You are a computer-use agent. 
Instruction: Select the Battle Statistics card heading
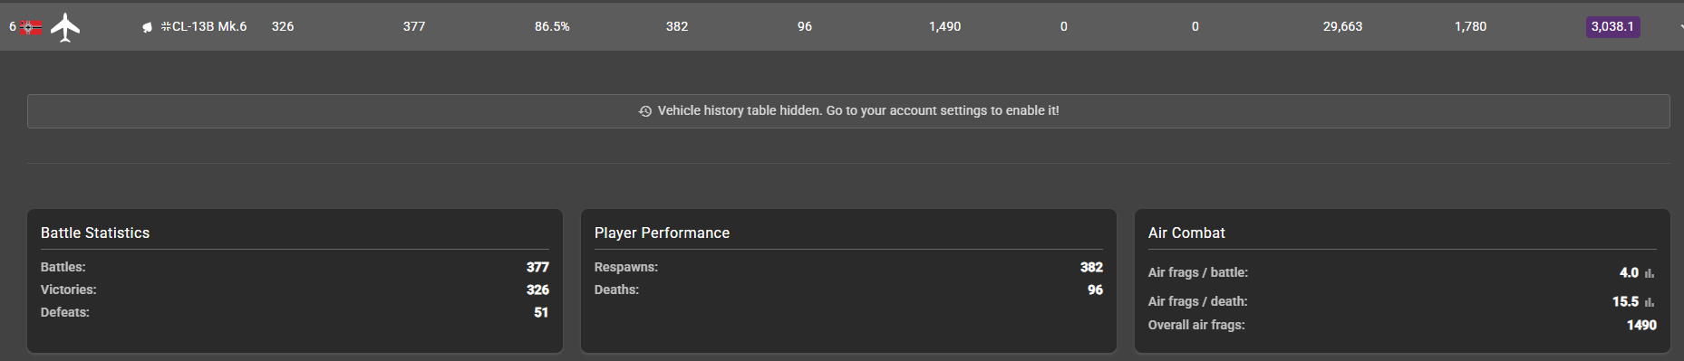pyautogui.click(x=95, y=233)
